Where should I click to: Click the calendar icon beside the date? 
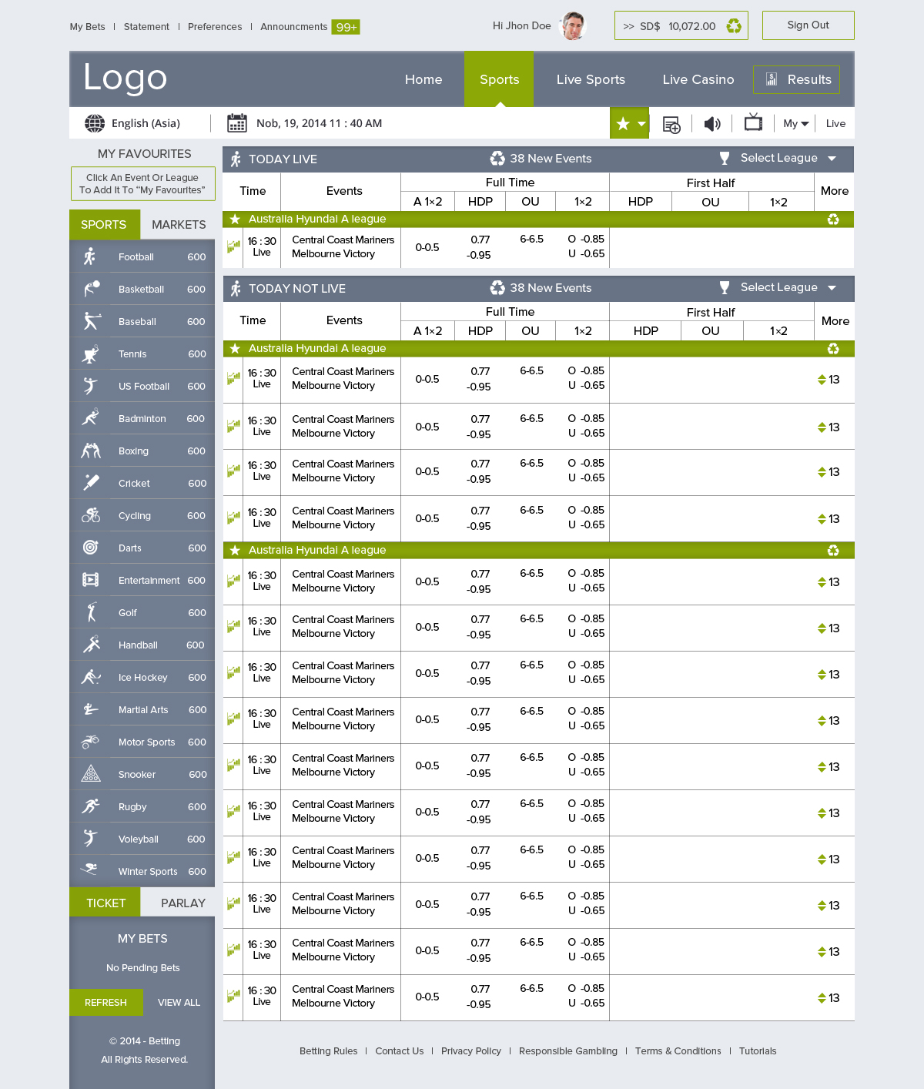pyautogui.click(x=237, y=123)
